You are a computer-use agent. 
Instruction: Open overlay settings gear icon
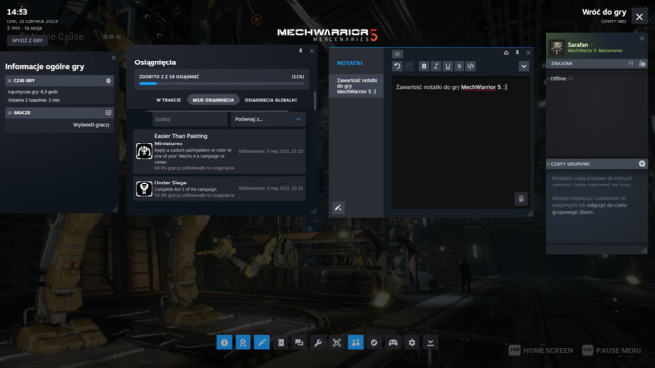[x=412, y=342]
